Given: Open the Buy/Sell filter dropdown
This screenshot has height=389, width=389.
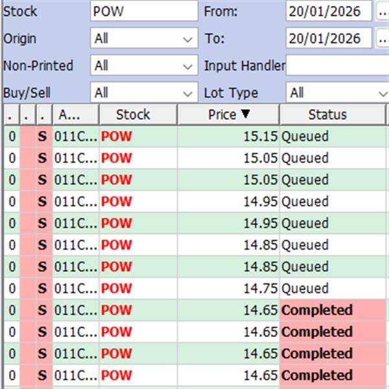Looking at the screenshot, I should pyautogui.click(x=144, y=93).
